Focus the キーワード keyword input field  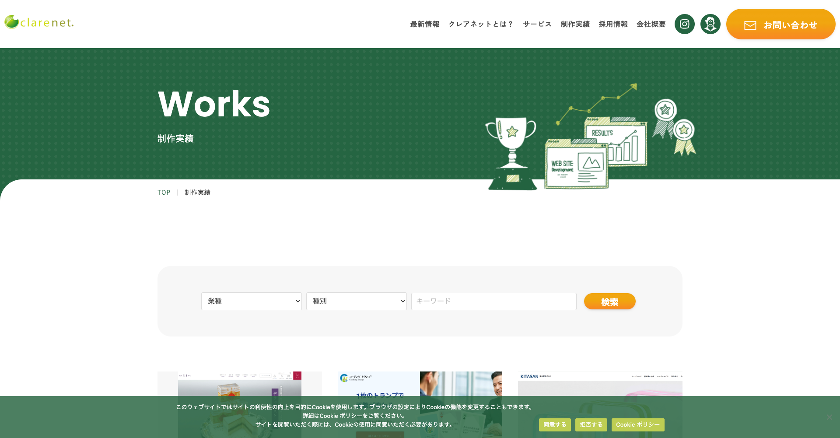pyautogui.click(x=493, y=301)
